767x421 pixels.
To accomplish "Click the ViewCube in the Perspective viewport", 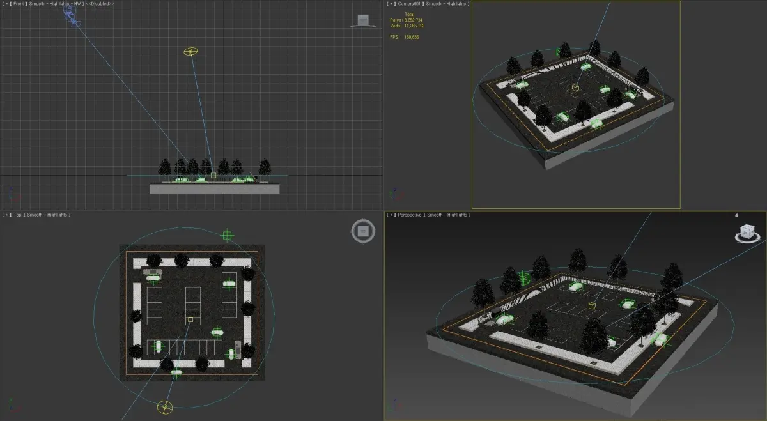I will pyautogui.click(x=747, y=233).
